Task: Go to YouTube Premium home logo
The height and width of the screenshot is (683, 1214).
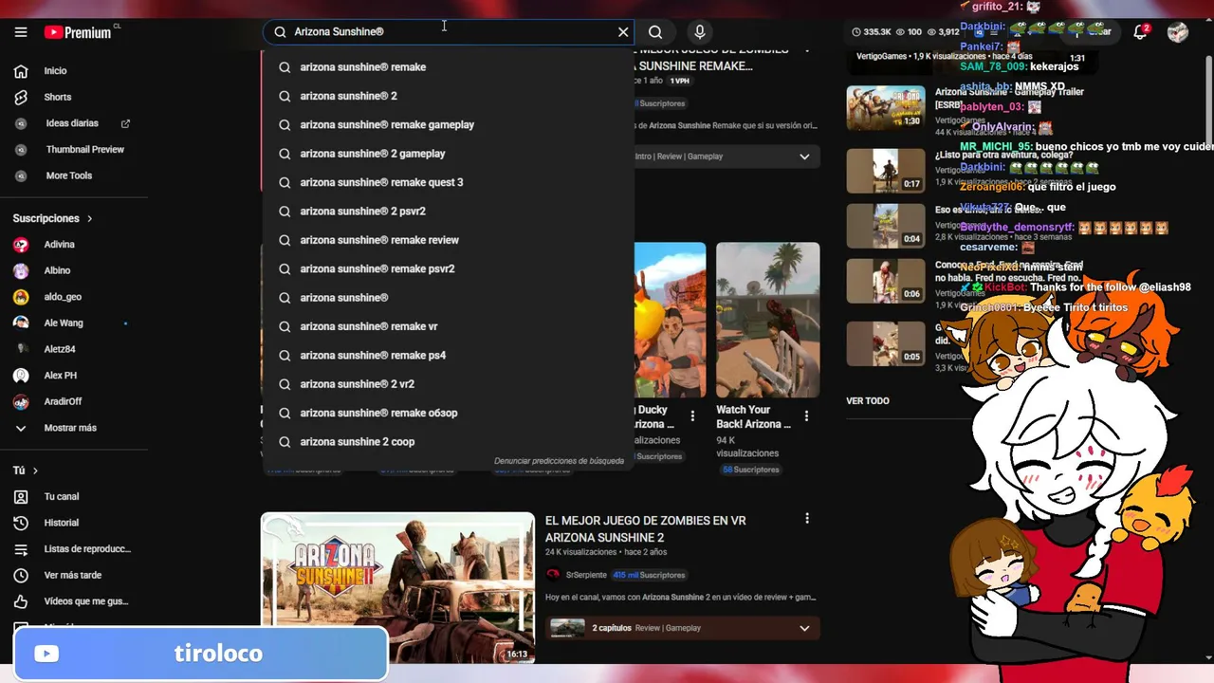Action: pos(78,32)
